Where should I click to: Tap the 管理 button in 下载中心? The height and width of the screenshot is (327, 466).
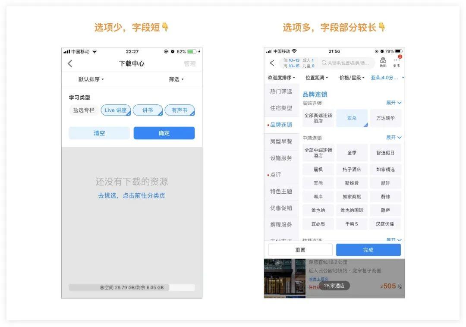coord(190,63)
